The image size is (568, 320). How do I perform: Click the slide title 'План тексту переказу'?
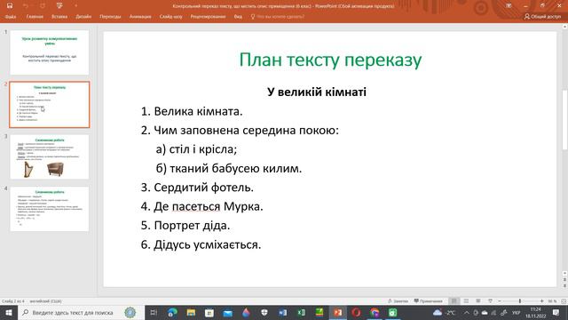tap(330, 60)
